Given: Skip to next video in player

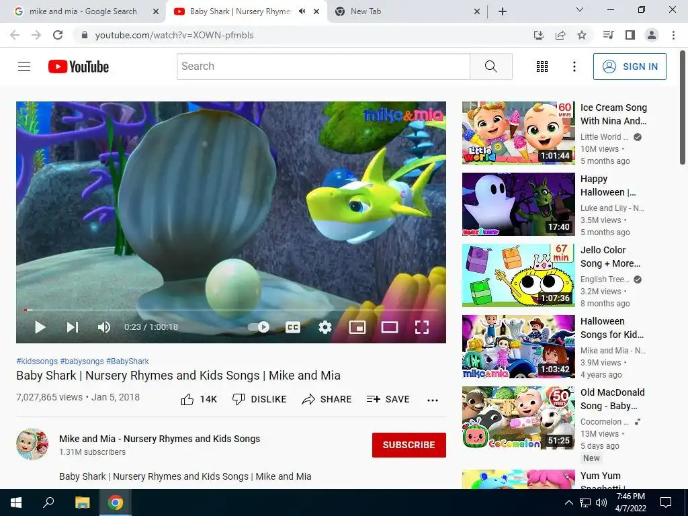Looking at the screenshot, I should coord(73,327).
